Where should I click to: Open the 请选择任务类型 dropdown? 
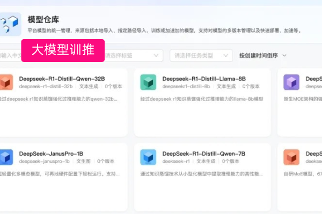click(201, 56)
